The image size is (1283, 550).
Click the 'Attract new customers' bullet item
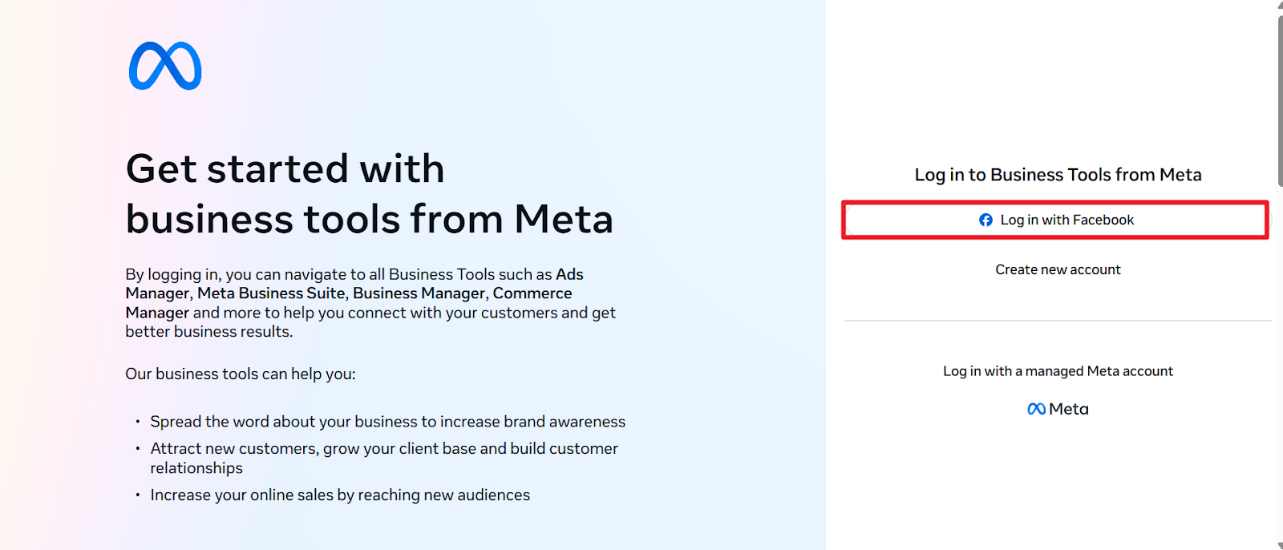384,449
